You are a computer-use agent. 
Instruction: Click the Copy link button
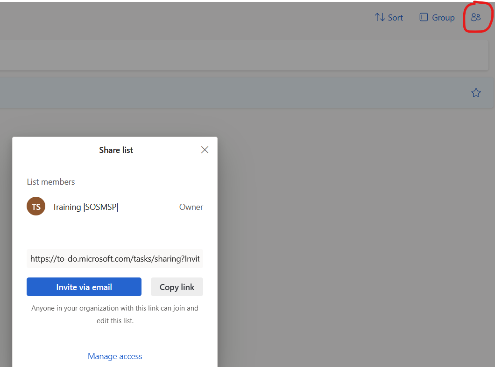point(177,287)
